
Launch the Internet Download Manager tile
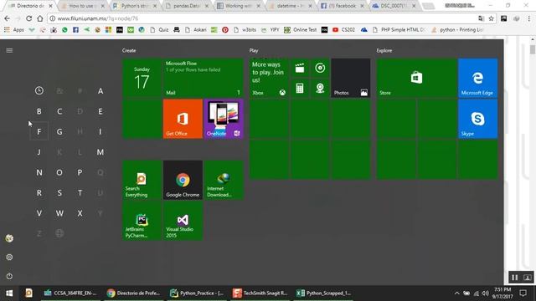click(x=224, y=181)
